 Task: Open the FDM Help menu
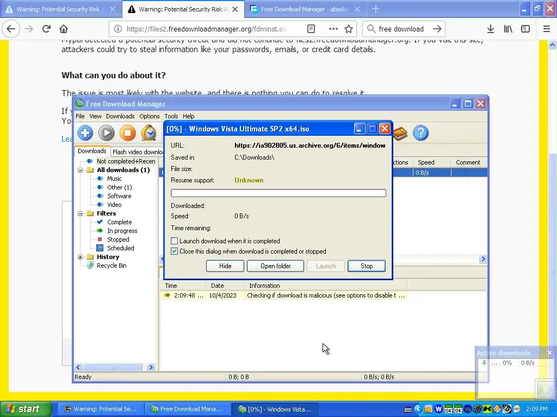188,116
